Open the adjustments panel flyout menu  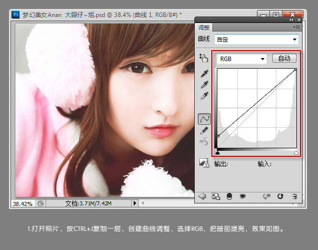[297, 27]
